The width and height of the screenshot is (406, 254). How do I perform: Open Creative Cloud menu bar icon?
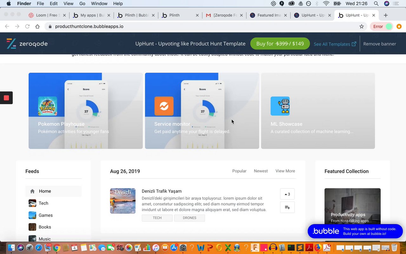(291, 3)
